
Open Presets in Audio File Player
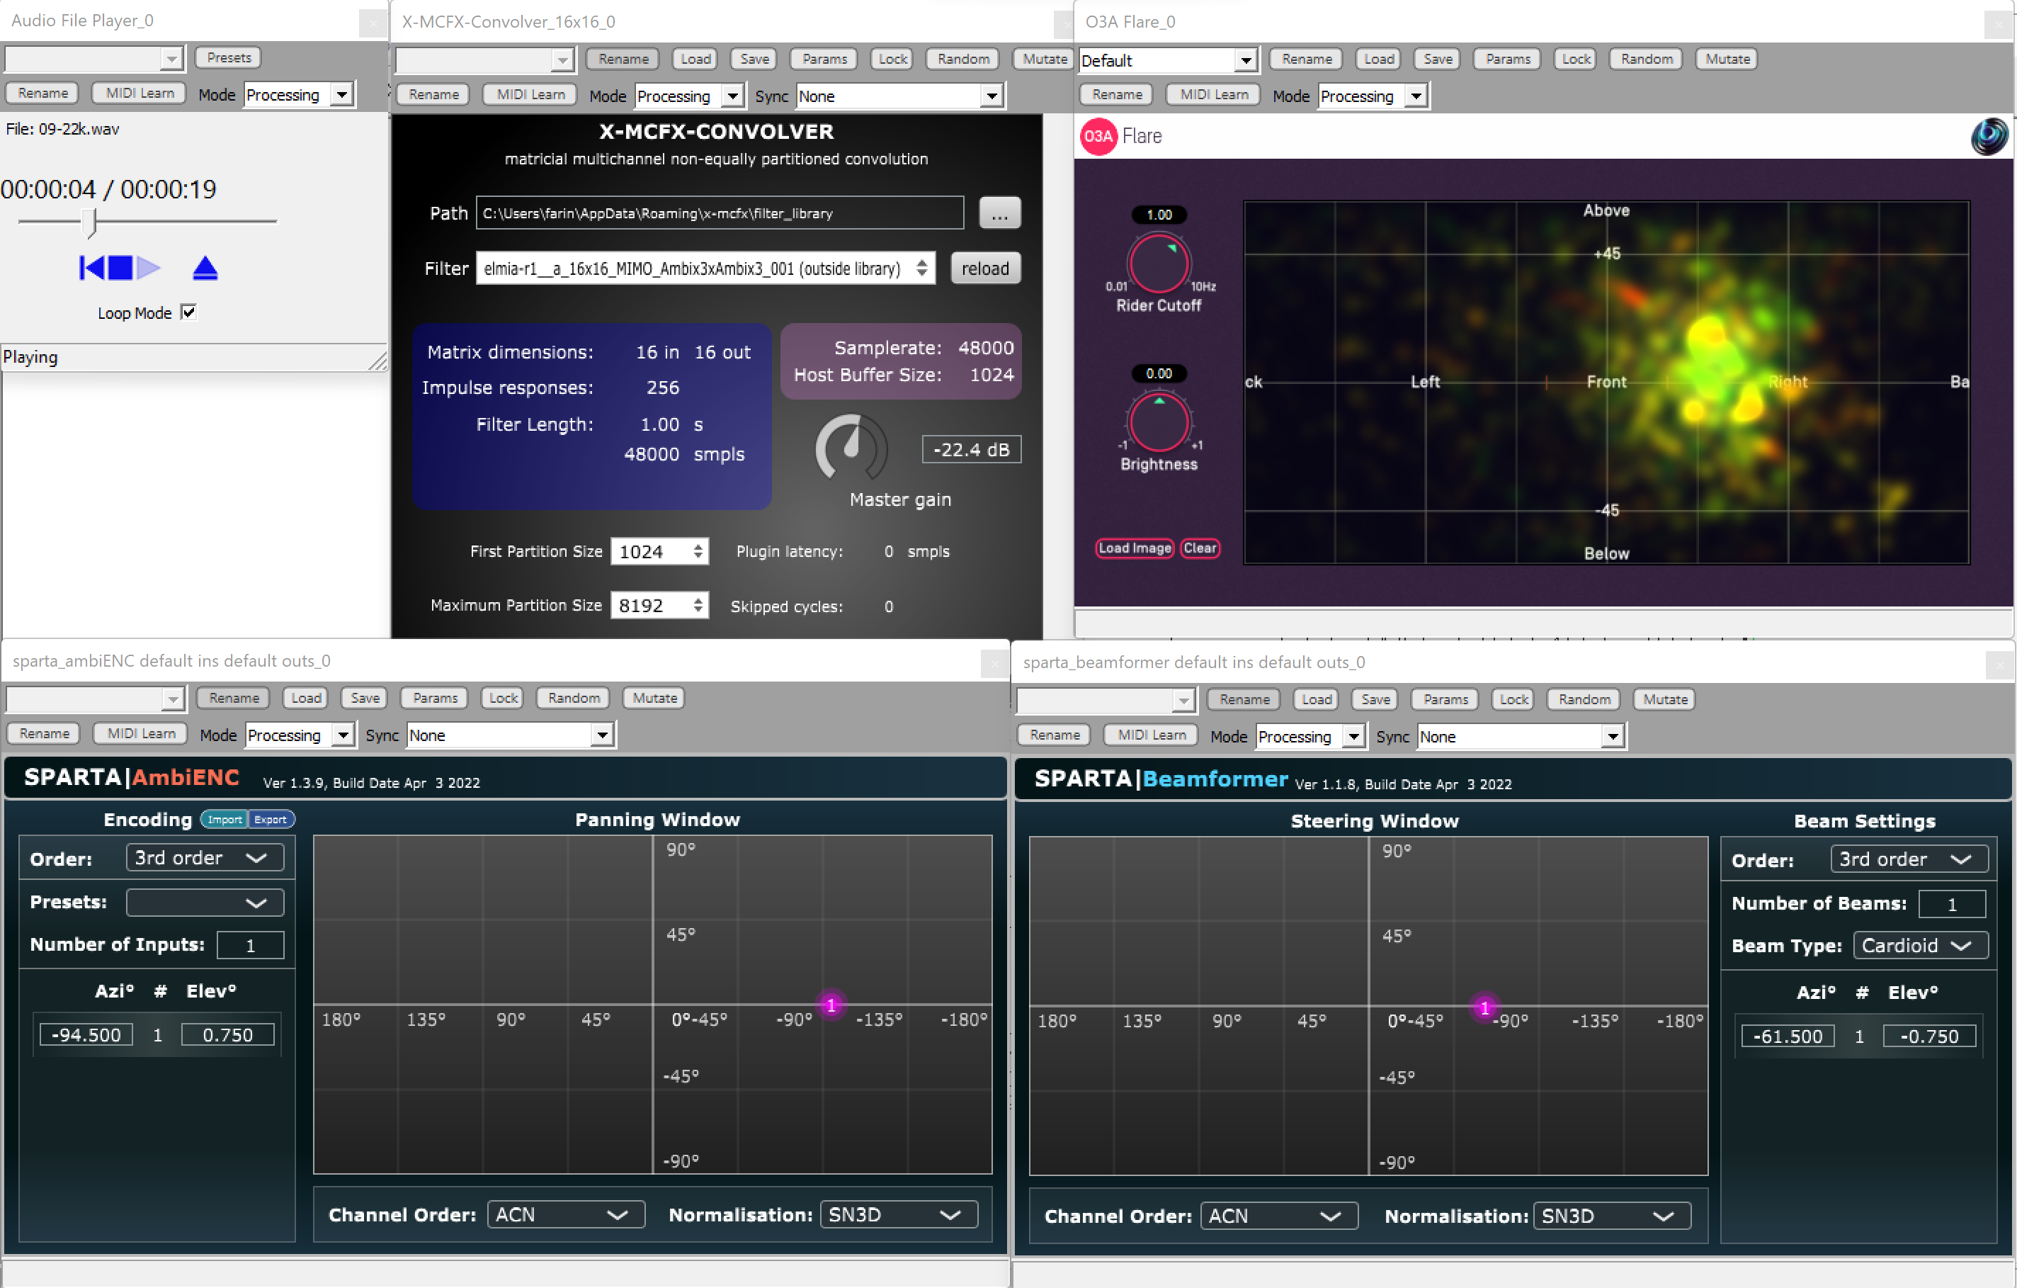(x=229, y=58)
